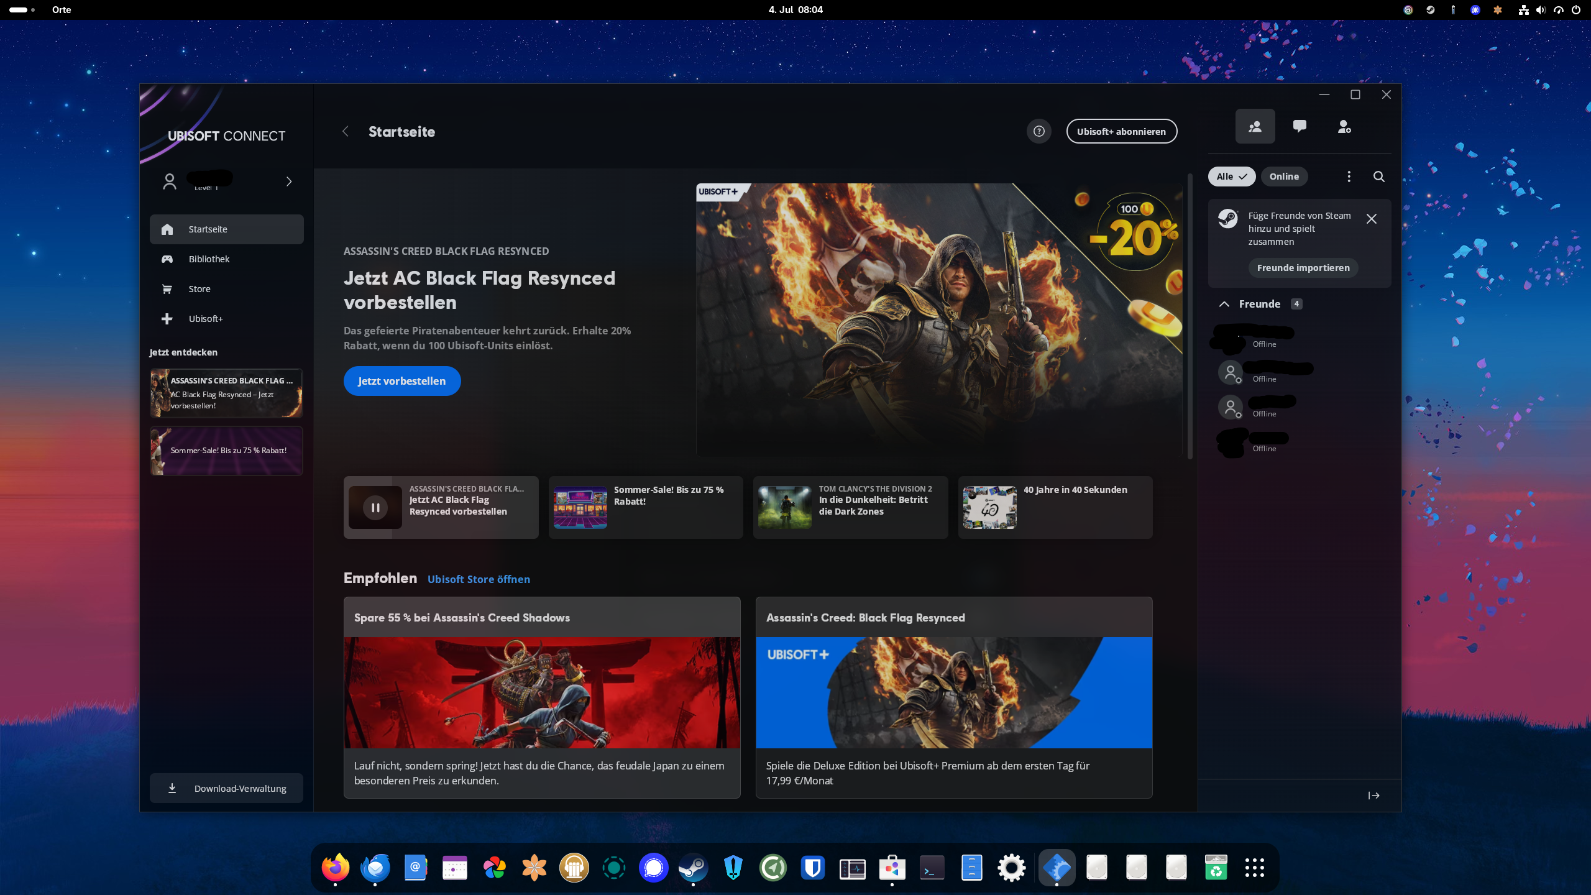Click the Steam tray icon in the top bar
This screenshot has height=895, width=1591.
1431,10
